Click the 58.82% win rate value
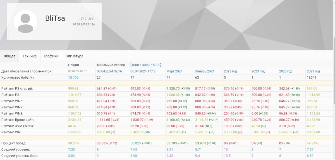This screenshot has height=160, width=335. [136, 143]
